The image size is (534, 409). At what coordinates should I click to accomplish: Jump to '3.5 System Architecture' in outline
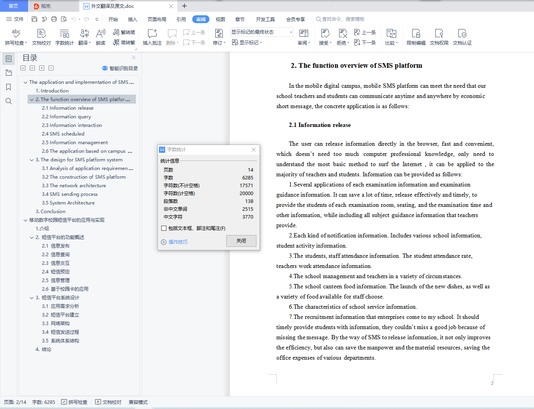pos(68,203)
